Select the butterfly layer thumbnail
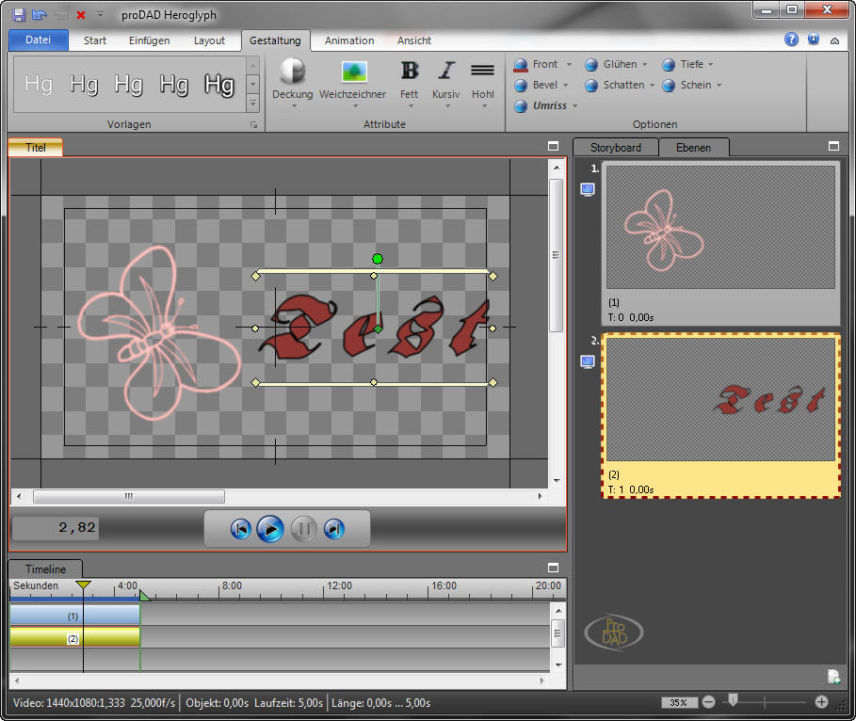This screenshot has width=856, height=721. [720, 227]
